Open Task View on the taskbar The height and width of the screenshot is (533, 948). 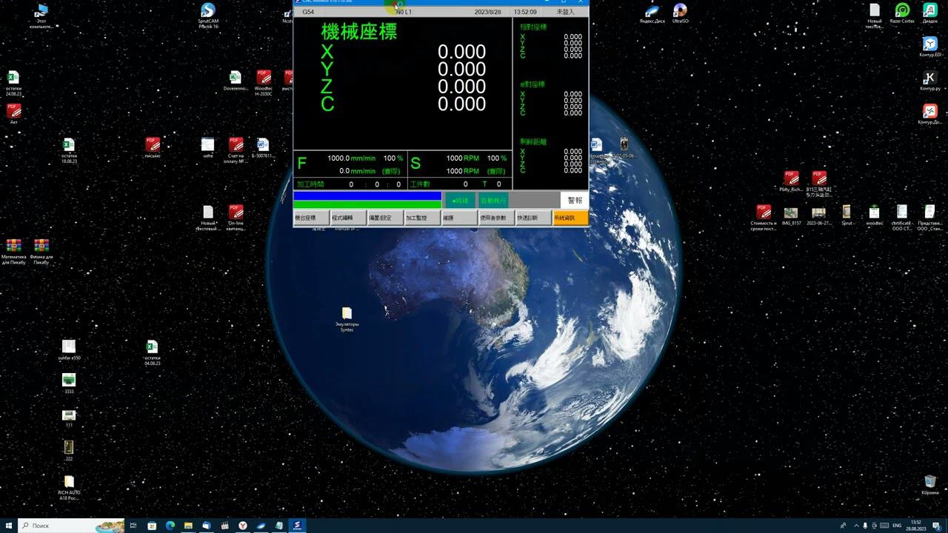[x=134, y=526]
